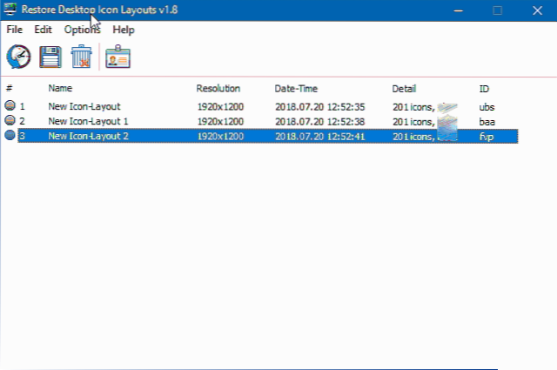Click the Save icon layout floppy icon
Screen dimensions: 557x370
(50, 57)
